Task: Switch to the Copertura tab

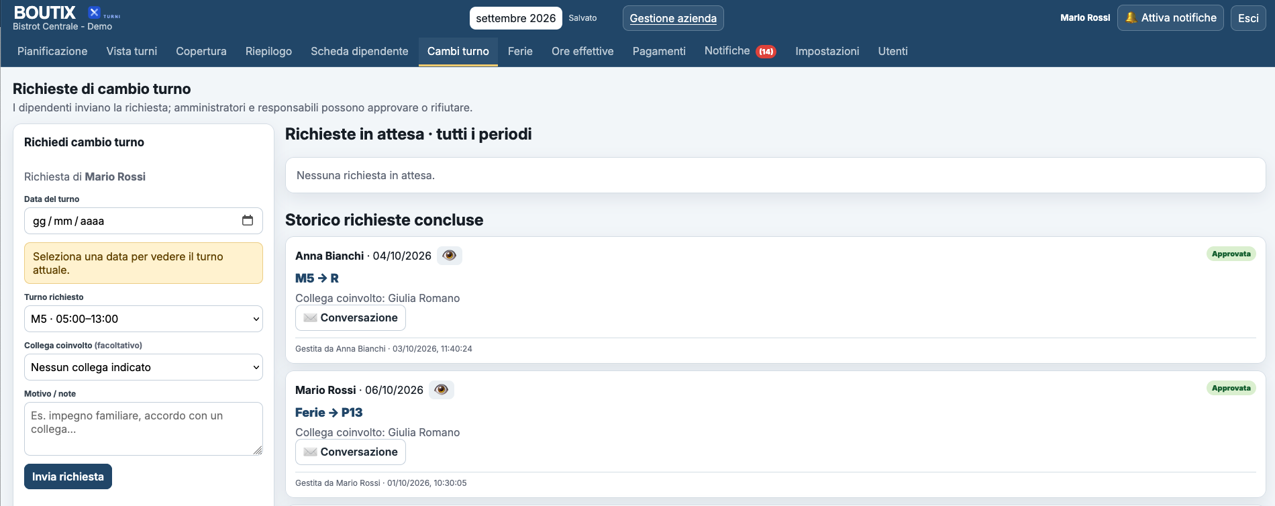Action: [x=201, y=51]
